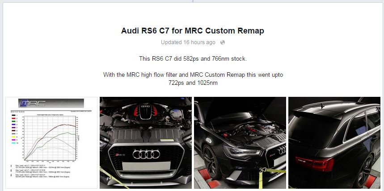384x191 pixels.
Task: Click the black run 1 legend swatch
Action: click(13, 115)
